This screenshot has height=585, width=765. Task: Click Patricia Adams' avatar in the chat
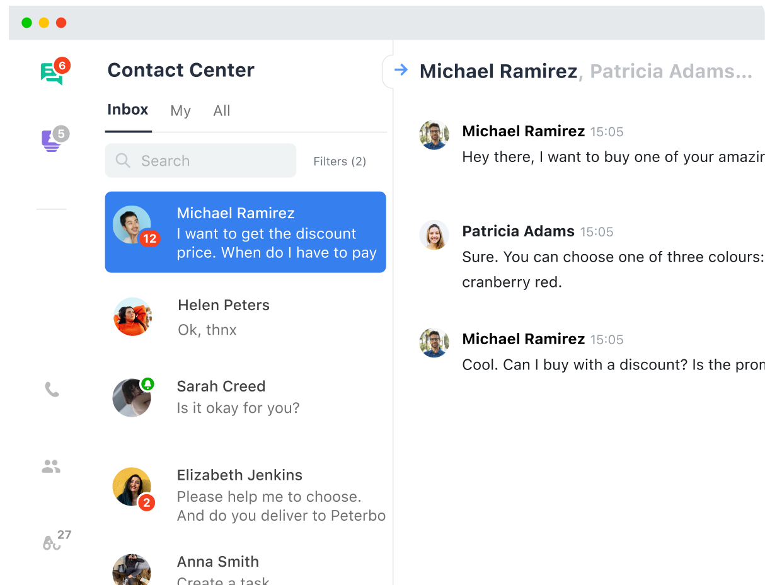(x=434, y=235)
